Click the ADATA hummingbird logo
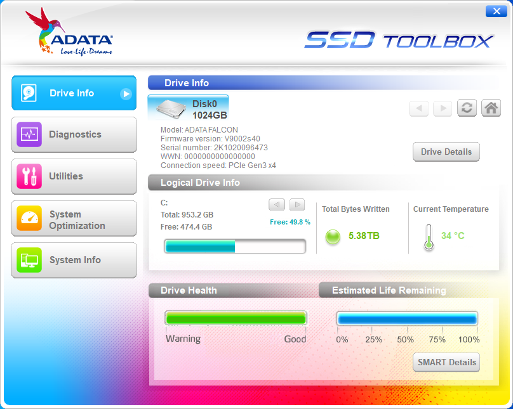The image size is (513, 409). click(69, 32)
